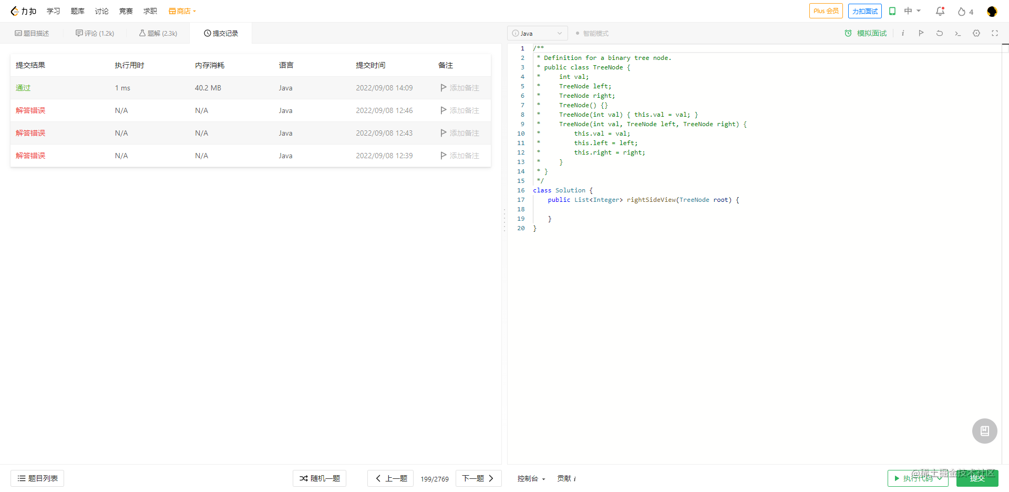Click the '1 ms' runtime cell

click(x=122, y=88)
